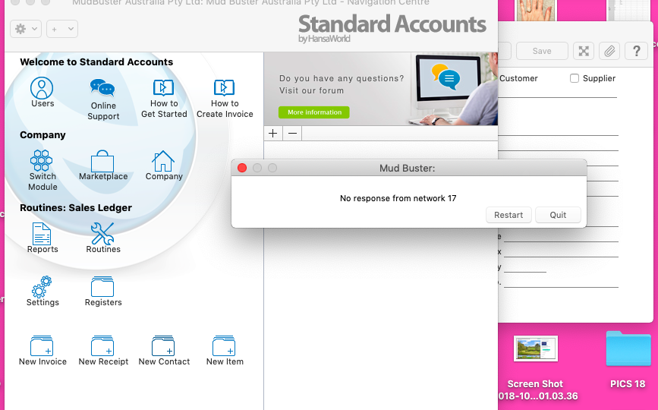Screen dimensions: 658x410
Task: Open the gear dropdown menu
Action: [x=26, y=29]
